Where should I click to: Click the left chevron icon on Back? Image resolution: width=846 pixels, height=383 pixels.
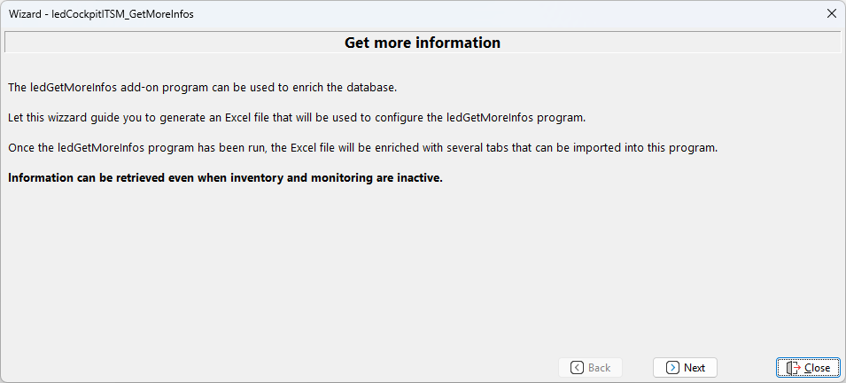[577, 367]
